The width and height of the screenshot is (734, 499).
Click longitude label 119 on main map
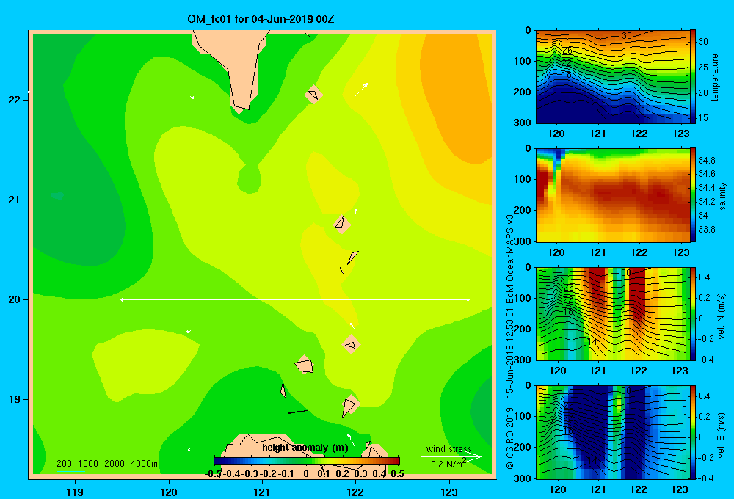[75, 492]
